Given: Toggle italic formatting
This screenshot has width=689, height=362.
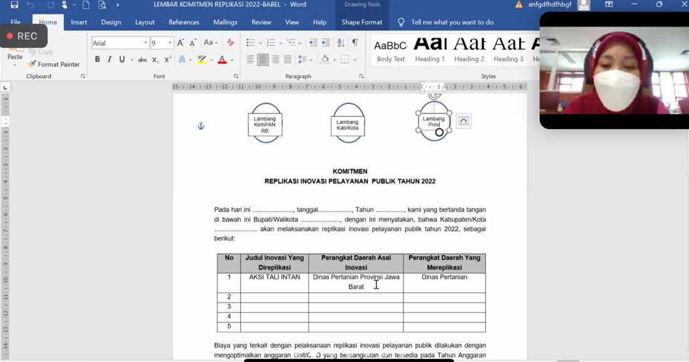Looking at the screenshot, I should (x=110, y=59).
